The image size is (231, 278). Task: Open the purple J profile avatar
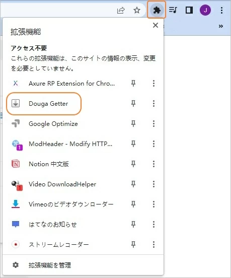tap(205, 10)
